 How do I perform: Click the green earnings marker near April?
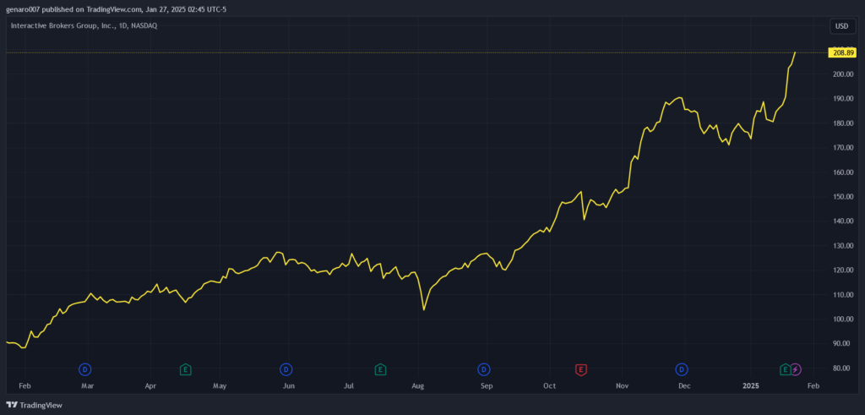pyautogui.click(x=185, y=369)
